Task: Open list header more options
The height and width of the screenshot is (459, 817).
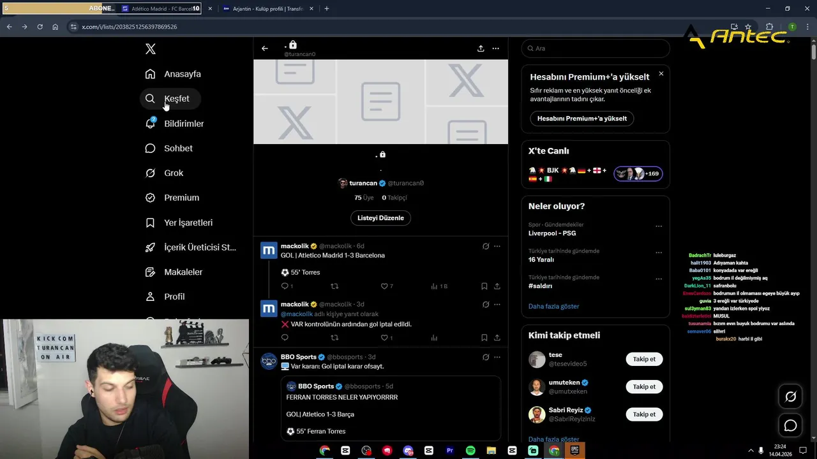Action: click(x=495, y=48)
